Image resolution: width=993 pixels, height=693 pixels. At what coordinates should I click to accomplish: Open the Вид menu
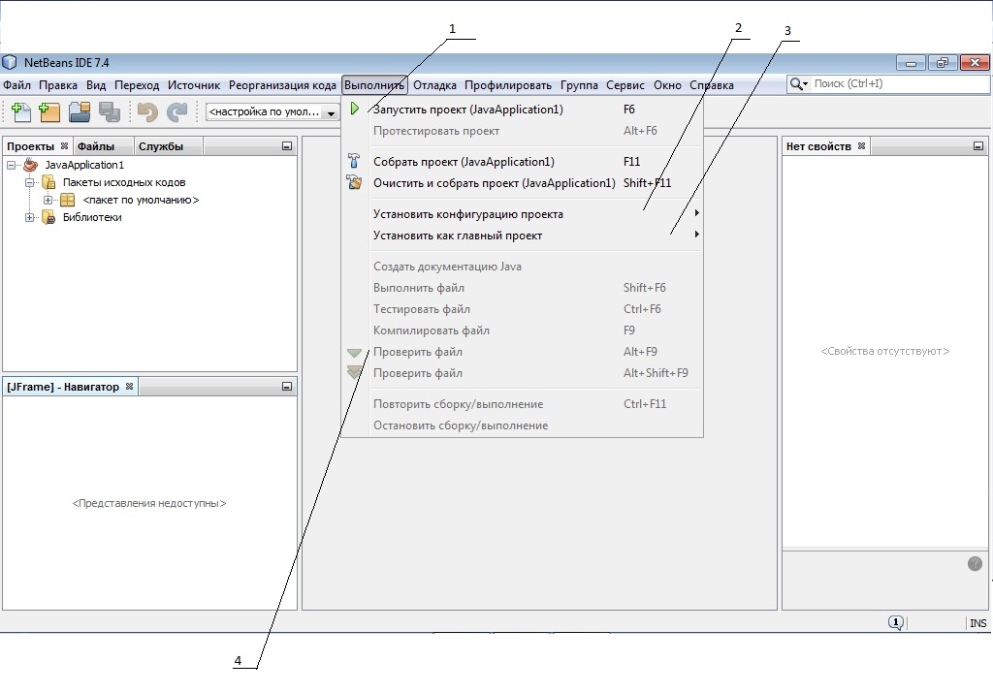click(x=96, y=84)
